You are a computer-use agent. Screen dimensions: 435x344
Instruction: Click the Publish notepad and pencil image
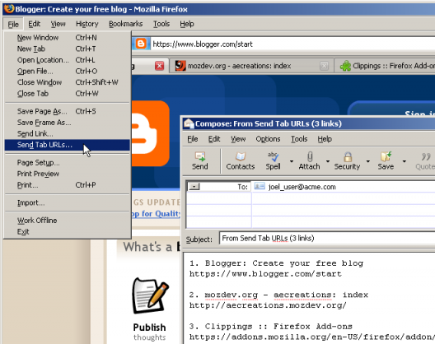point(150,295)
